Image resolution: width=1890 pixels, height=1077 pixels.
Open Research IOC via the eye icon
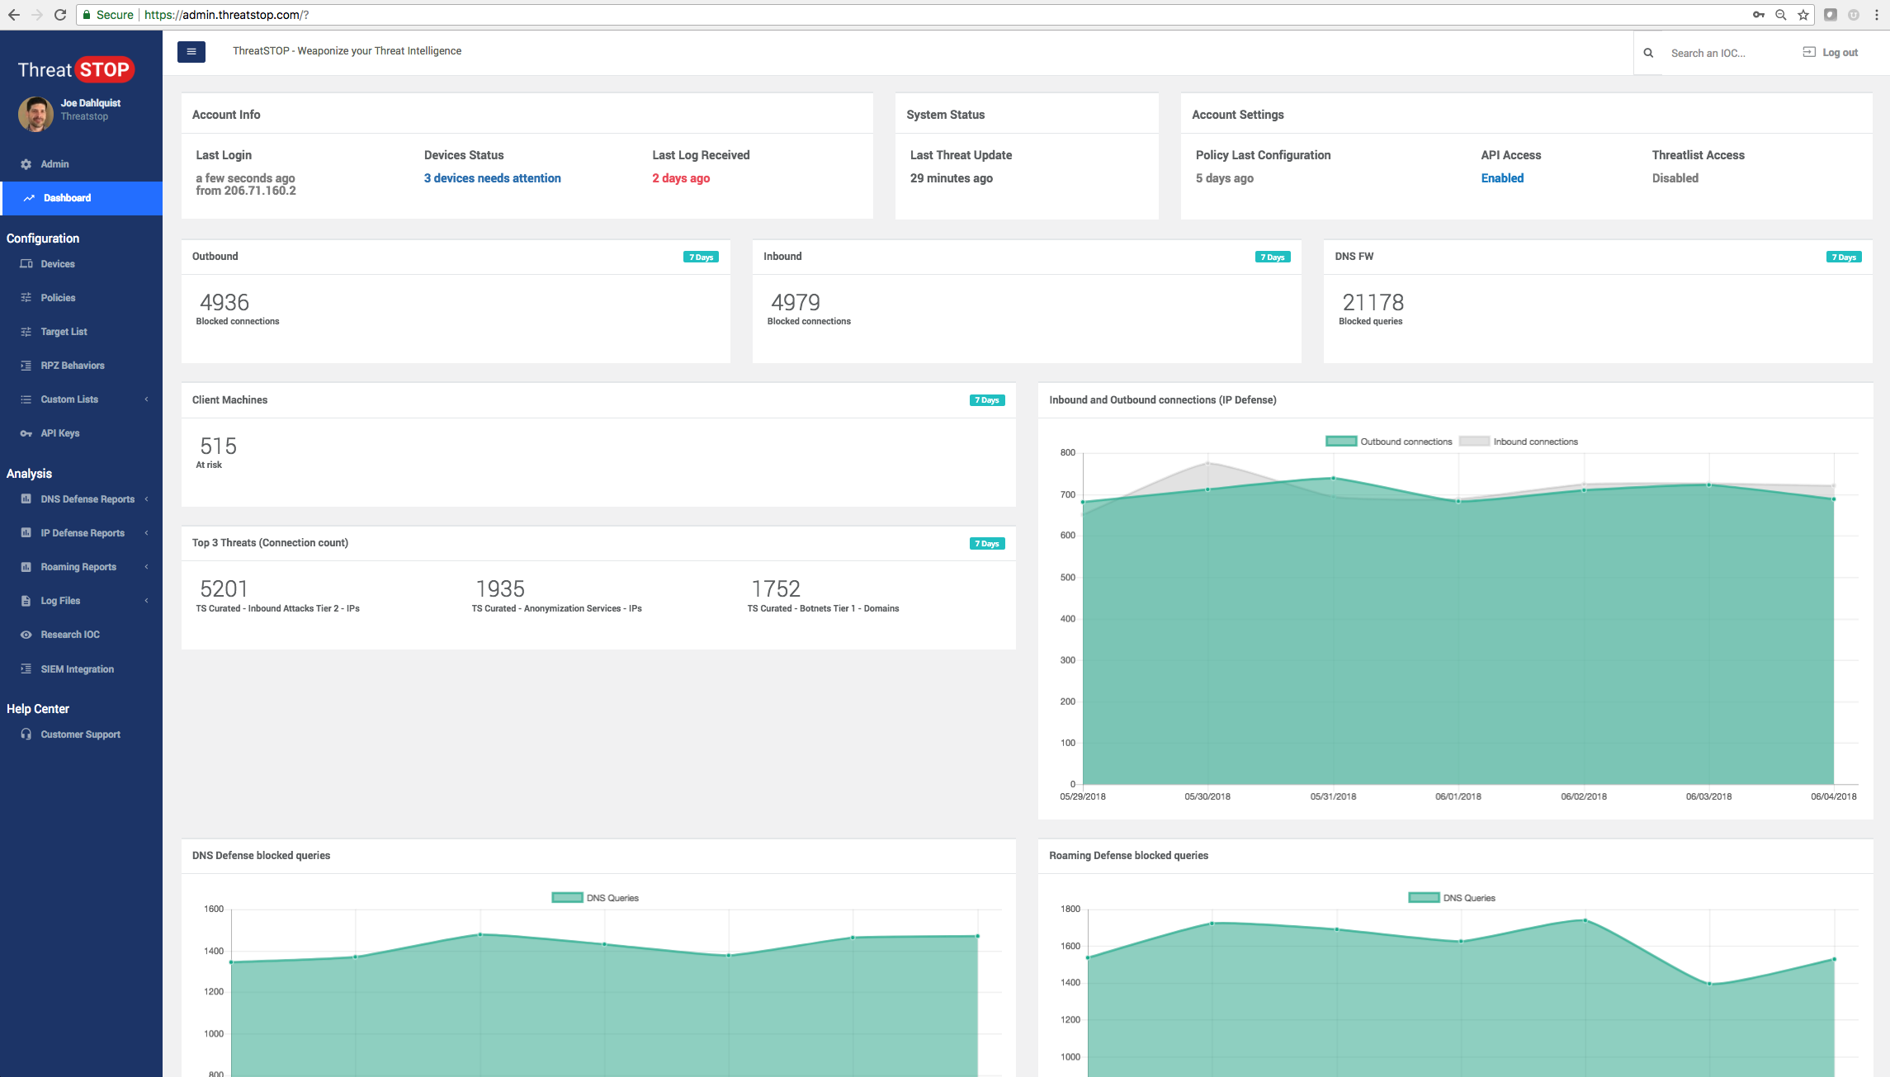tap(26, 634)
